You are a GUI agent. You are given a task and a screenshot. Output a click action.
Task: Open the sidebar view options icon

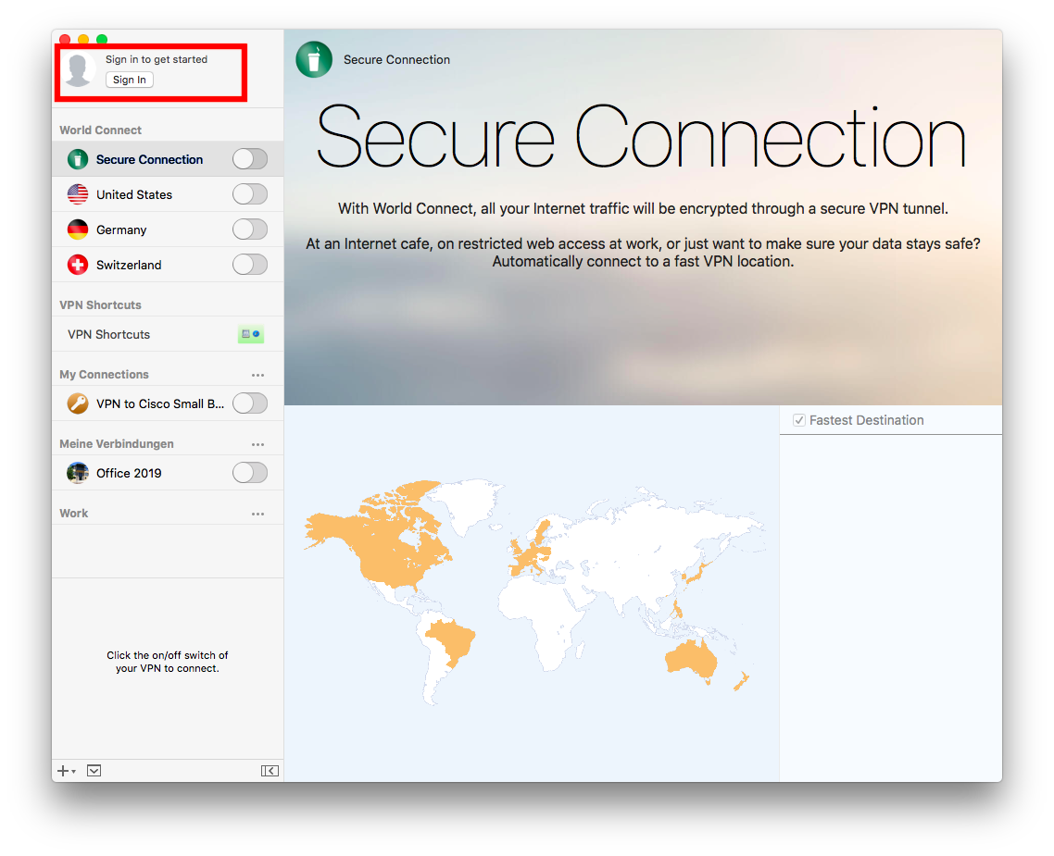click(x=94, y=771)
